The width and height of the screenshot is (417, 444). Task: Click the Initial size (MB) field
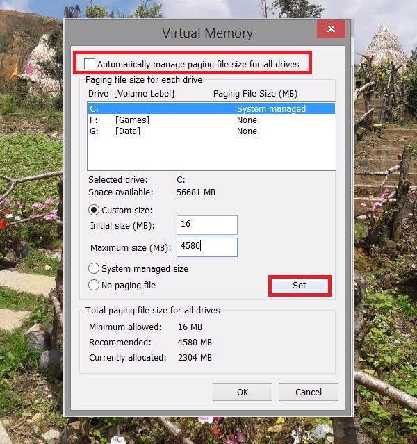pos(207,225)
